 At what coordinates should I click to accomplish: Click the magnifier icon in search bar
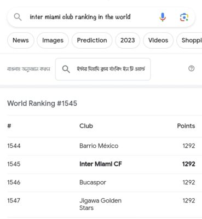[18, 17]
